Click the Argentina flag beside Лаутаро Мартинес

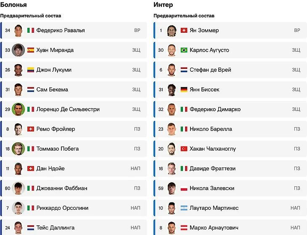184,208
